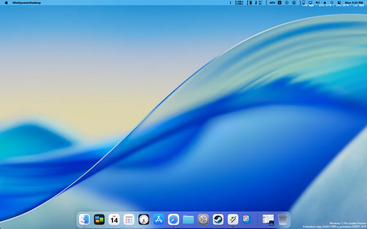367x229 pixels.
Task: Click the black U icon in menu bar
Action: pyautogui.click(x=279, y=3)
